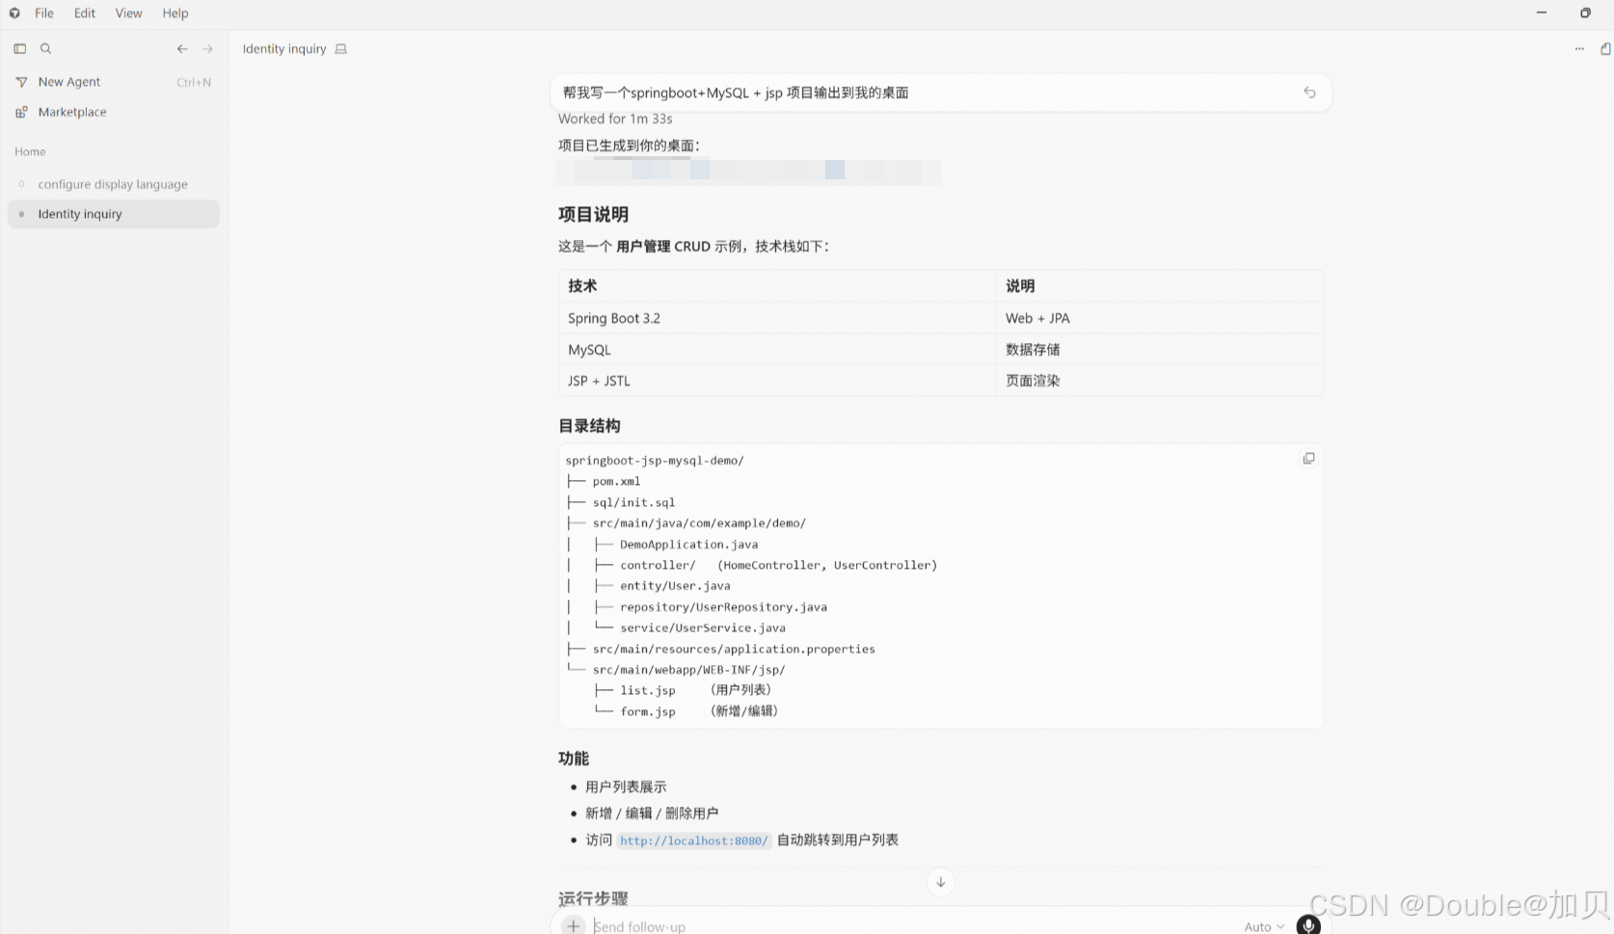Select the Identity inquiry chat
The height and width of the screenshot is (934, 1614).
(x=114, y=214)
